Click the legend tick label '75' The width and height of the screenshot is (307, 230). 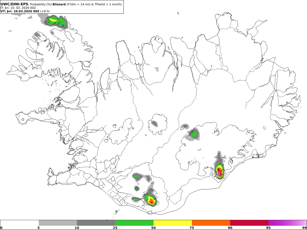pyautogui.click(x=192, y=228)
